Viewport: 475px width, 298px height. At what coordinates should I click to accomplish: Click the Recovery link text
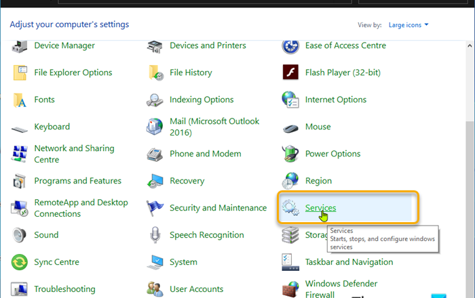click(187, 181)
